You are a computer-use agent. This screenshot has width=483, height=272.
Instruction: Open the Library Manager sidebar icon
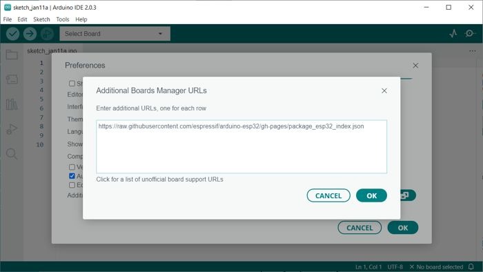click(x=12, y=104)
